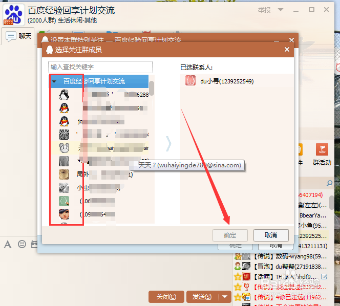Click the green silhouette avatar member
The height and width of the screenshot is (306, 340).
click(64, 201)
